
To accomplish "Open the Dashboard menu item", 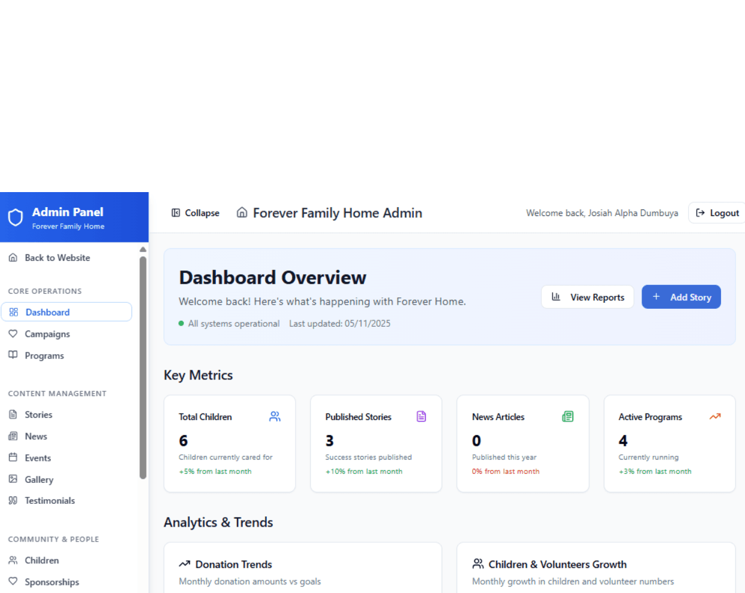I will (66, 312).
